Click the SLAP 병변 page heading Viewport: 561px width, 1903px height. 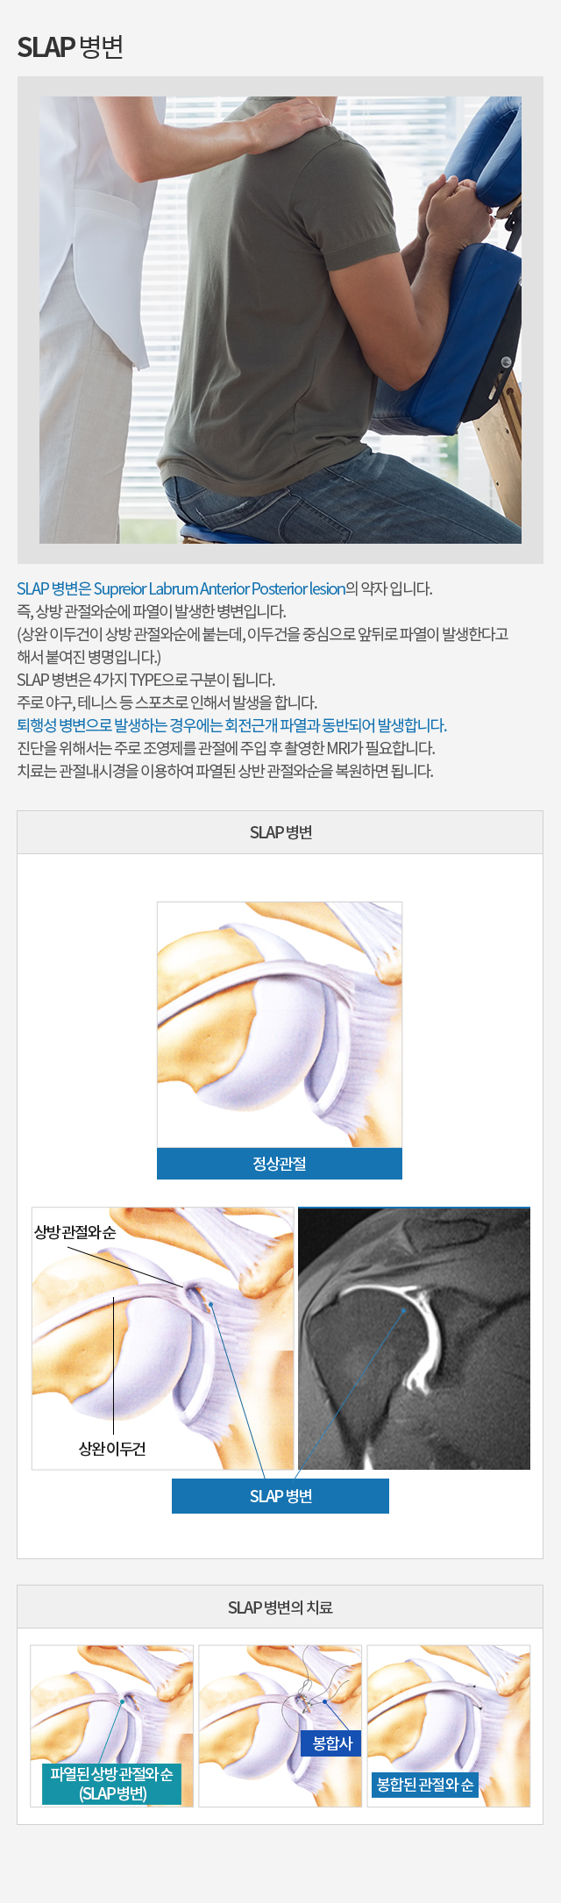click(70, 46)
